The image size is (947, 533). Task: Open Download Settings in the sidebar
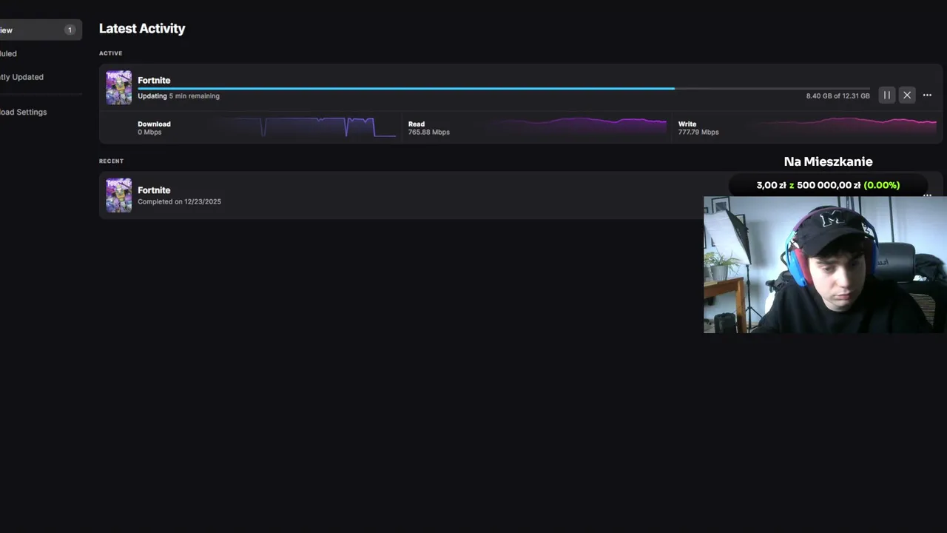tap(23, 112)
